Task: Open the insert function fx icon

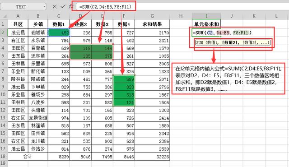Action: pyautogui.click(x=70, y=7)
